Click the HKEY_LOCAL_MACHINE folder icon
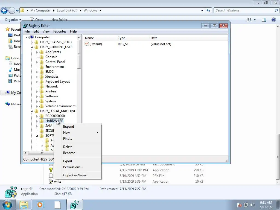Image resolution: width=280 pixels, height=210 pixels. 36,111
